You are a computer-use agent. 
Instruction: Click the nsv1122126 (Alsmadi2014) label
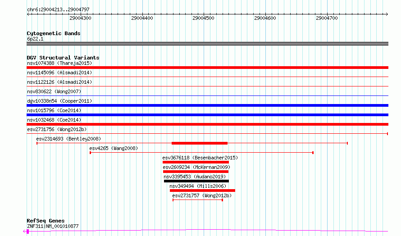[x=59, y=82]
